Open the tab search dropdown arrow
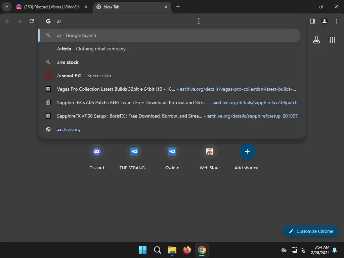 coord(7,7)
